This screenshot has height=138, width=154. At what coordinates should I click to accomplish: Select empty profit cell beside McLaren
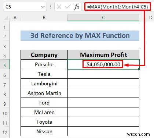(103, 112)
